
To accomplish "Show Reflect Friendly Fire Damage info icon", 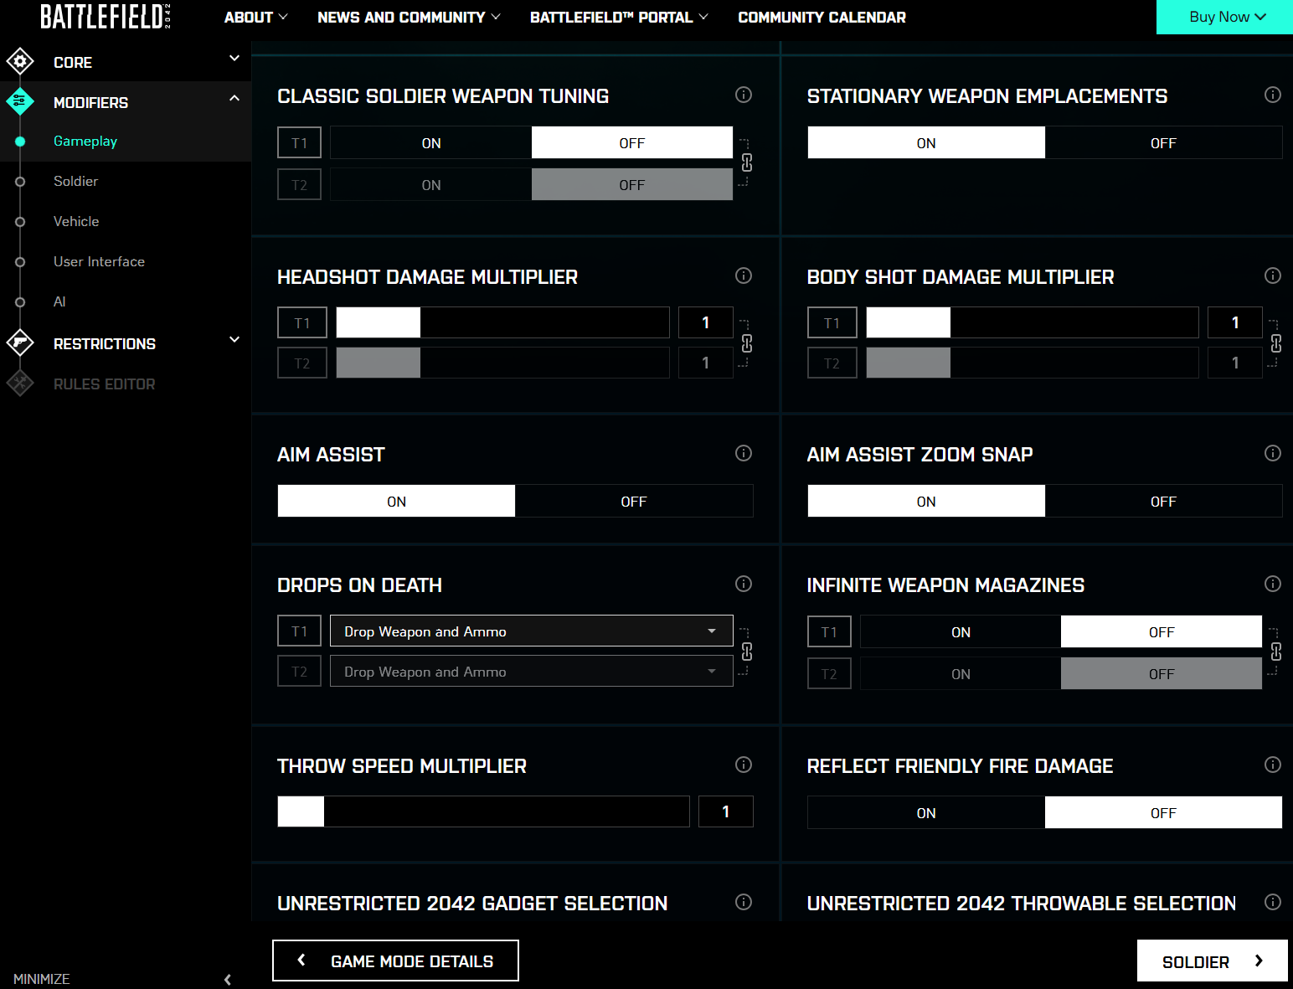I will (1273, 765).
